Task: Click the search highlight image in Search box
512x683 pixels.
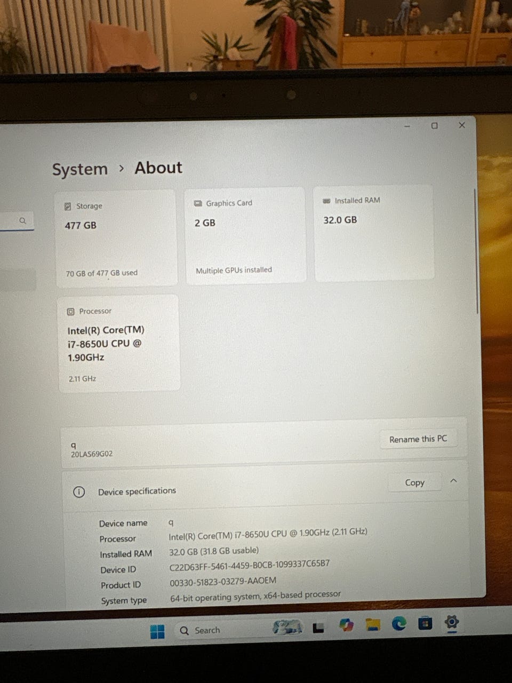Action: tap(287, 627)
